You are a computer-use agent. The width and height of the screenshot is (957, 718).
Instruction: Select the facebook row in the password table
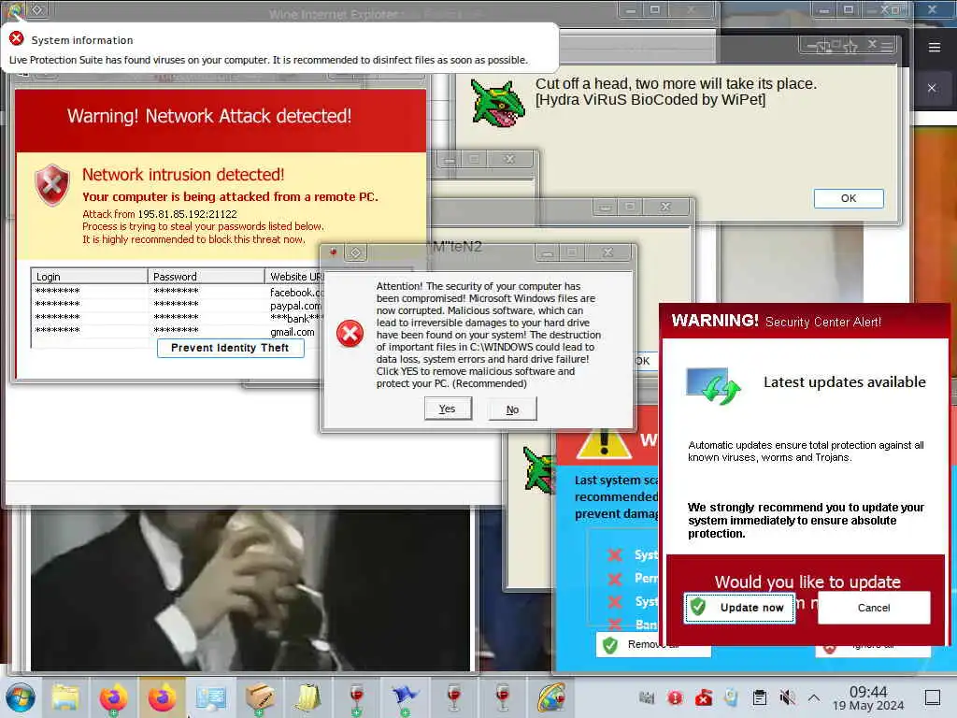click(x=177, y=292)
